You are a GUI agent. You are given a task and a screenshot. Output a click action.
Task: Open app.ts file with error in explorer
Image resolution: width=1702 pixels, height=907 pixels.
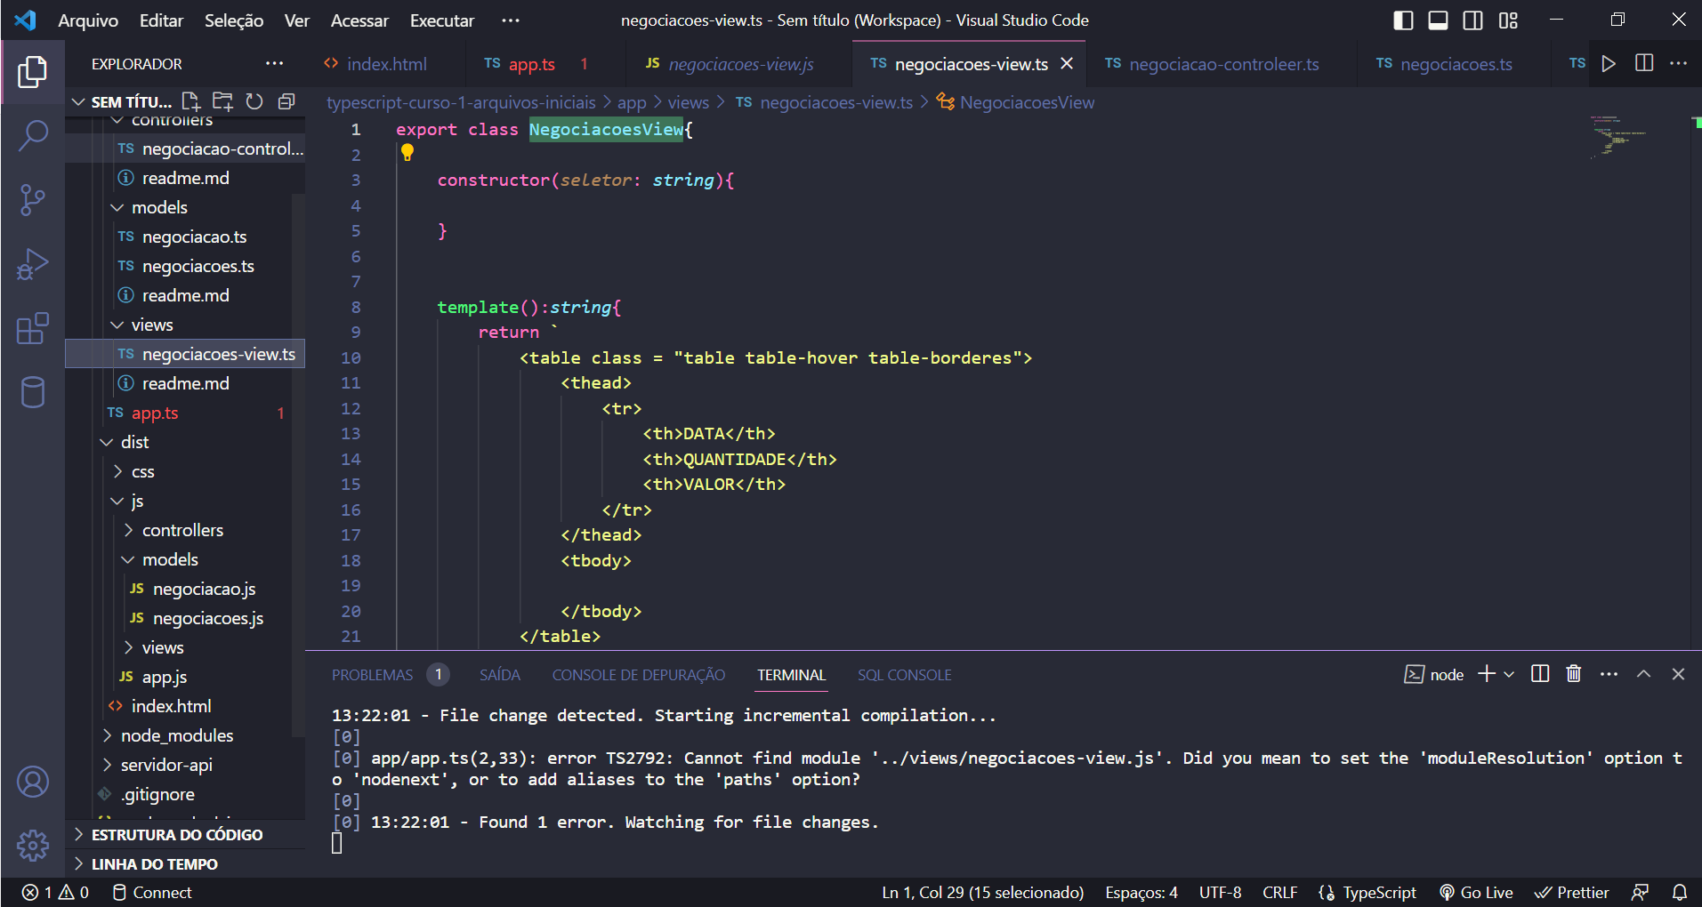[x=155, y=413]
